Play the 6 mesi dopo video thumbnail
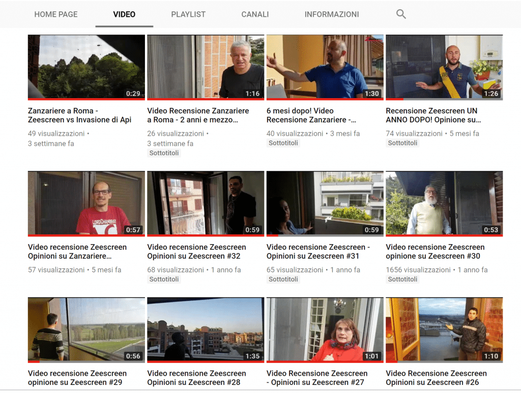 click(x=325, y=67)
